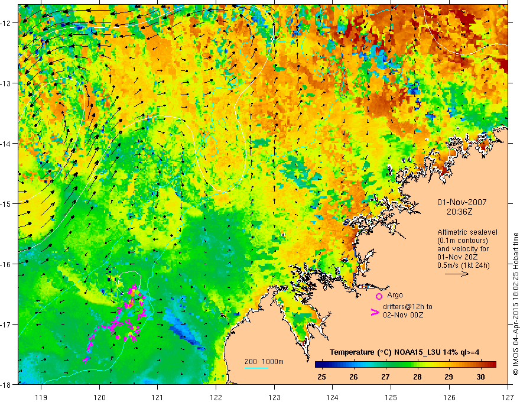Click the longitude axis label 121
The height and width of the screenshot is (402, 520).
(158, 397)
